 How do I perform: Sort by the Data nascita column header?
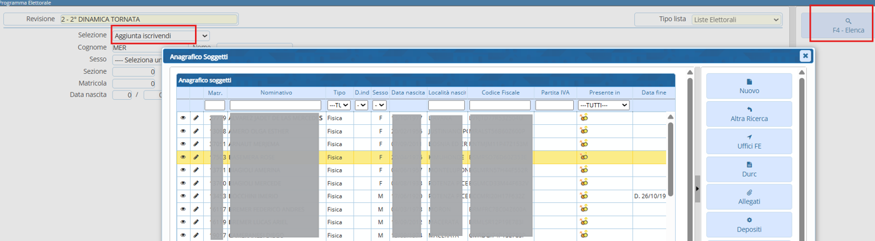[408, 92]
